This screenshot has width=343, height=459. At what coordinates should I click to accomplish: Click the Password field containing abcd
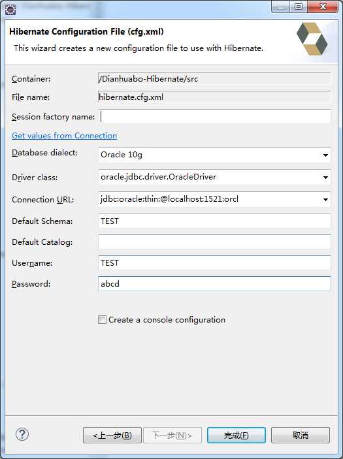click(215, 283)
